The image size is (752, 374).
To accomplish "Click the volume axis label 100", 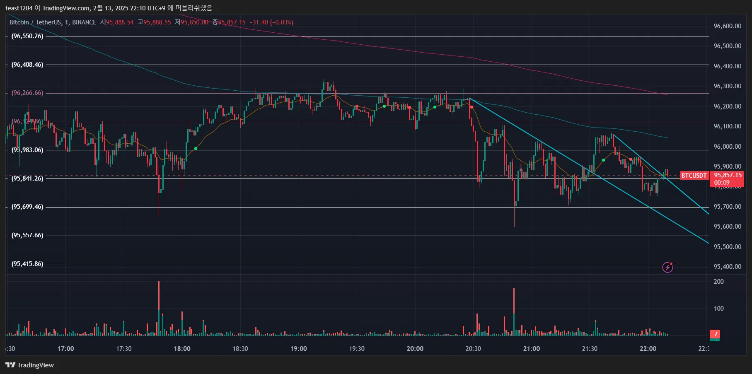I will 718,309.
